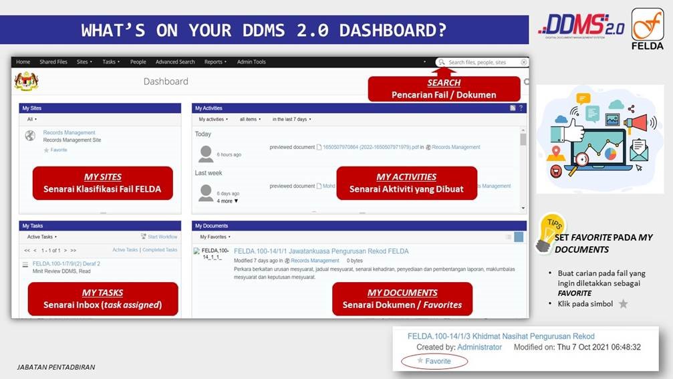
Task: Click the pdf file icon beside 1650507970864
Action: [319, 147]
